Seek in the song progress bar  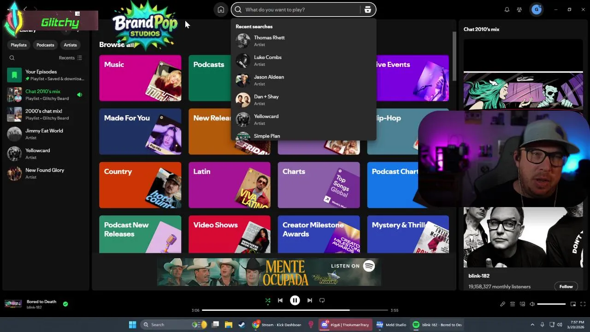(295, 310)
